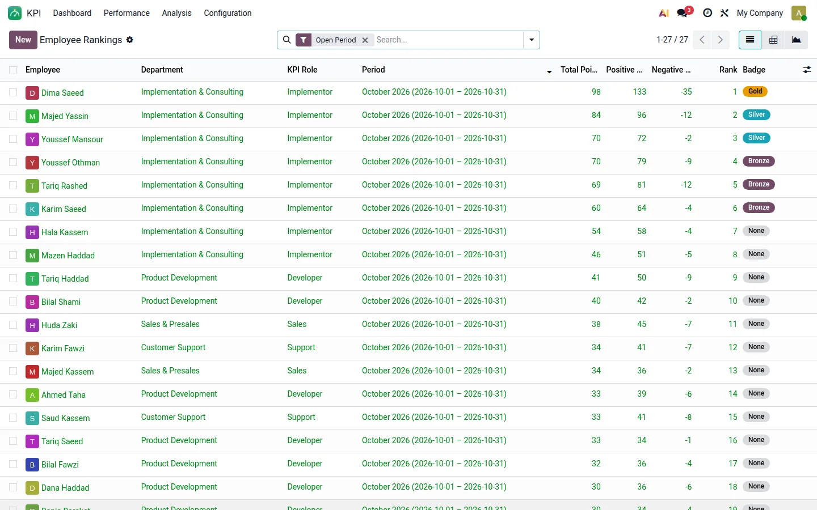Click the search magnifier icon

tap(287, 40)
